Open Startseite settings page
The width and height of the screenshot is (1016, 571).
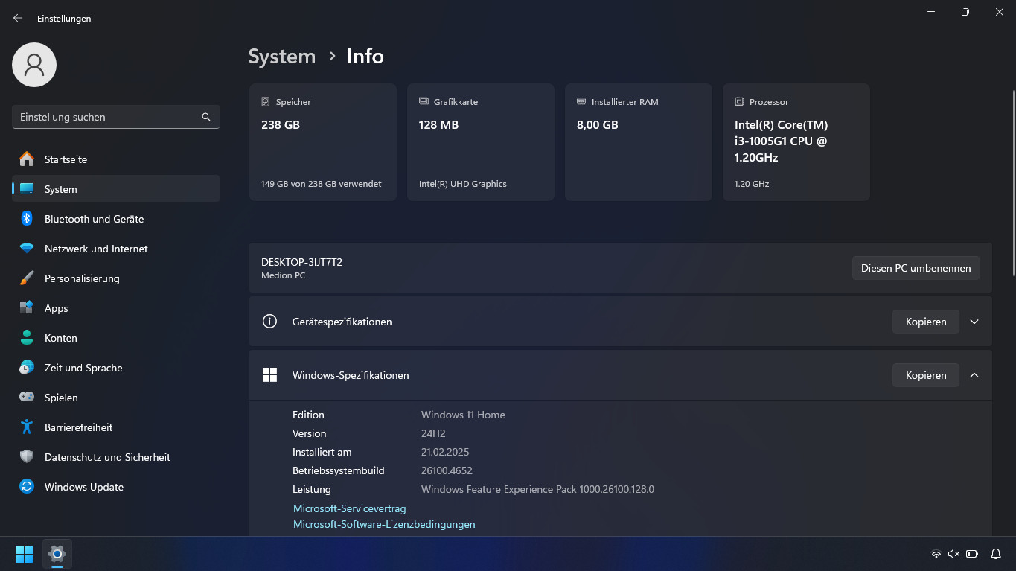point(116,159)
